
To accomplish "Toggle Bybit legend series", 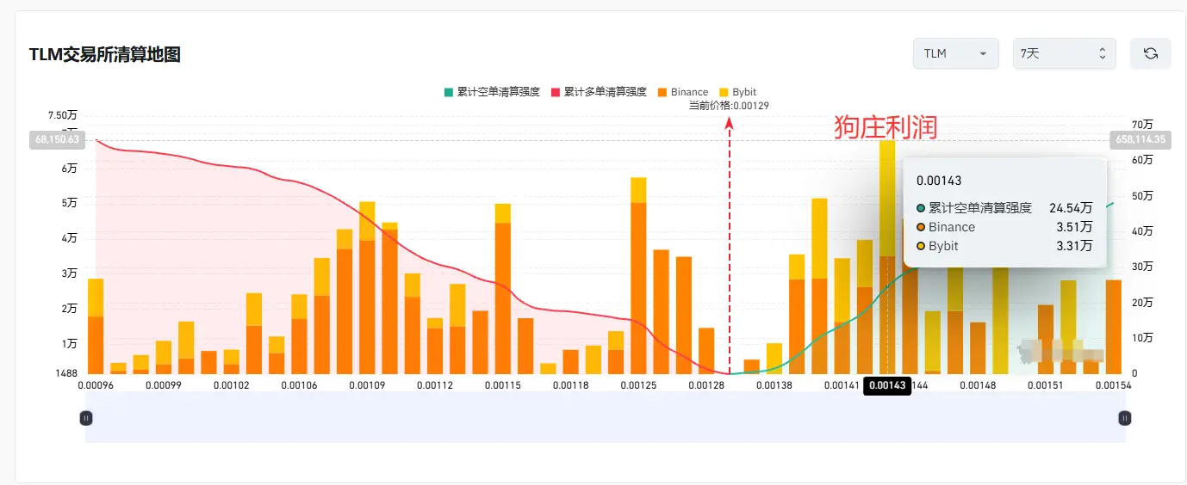I will (x=737, y=92).
